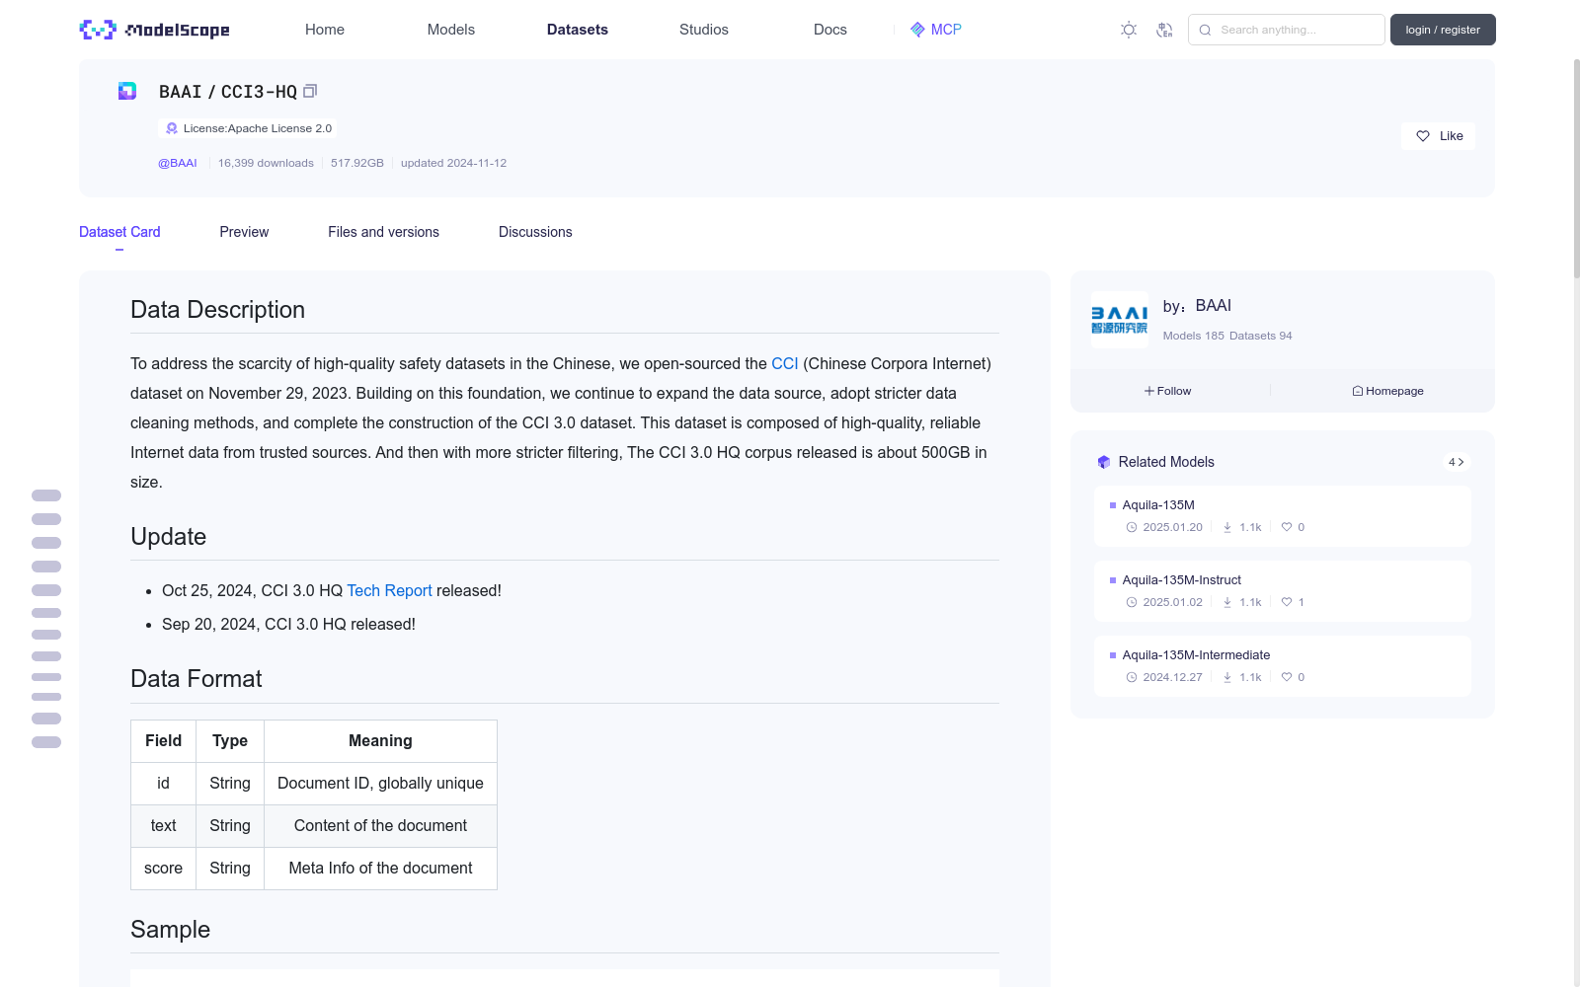Open the Discussions tab
Screen dimensions: 1580x987
click(x=535, y=232)
